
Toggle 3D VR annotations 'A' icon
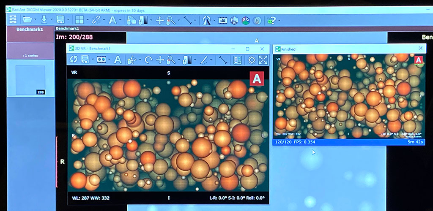pyautogui.click(x=118, y=60)
